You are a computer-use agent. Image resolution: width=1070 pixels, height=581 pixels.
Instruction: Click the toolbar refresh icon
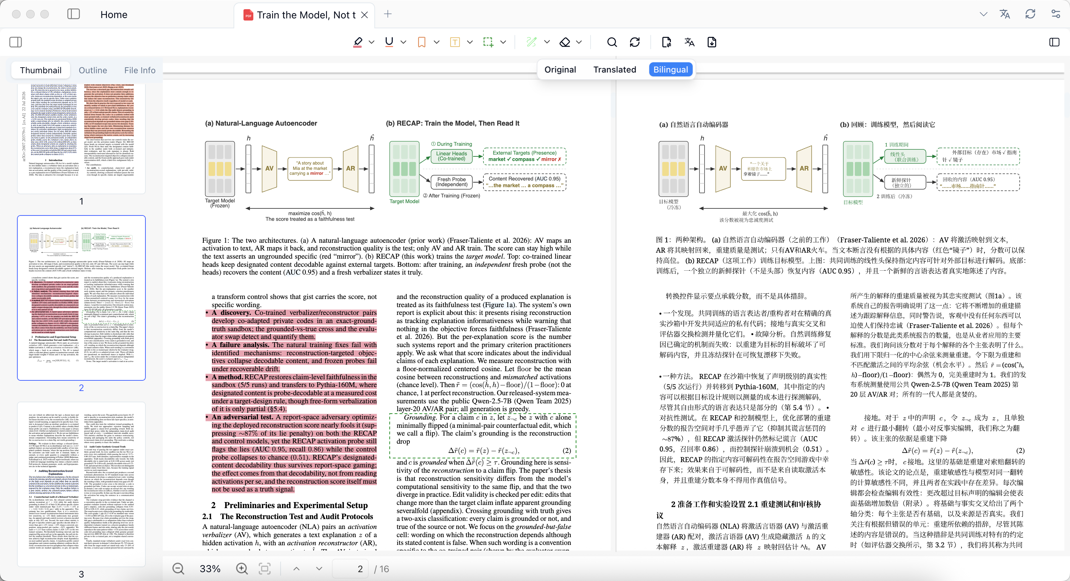pyautogui.click(x=635, y=42)
